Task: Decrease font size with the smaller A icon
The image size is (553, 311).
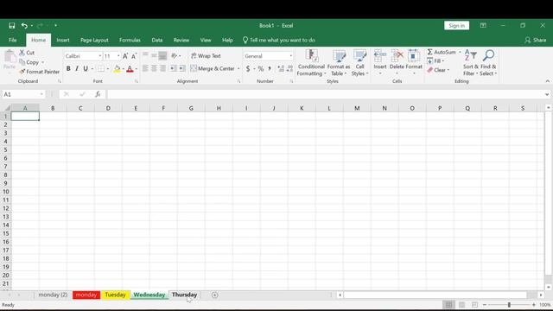Action: (134, 56)
